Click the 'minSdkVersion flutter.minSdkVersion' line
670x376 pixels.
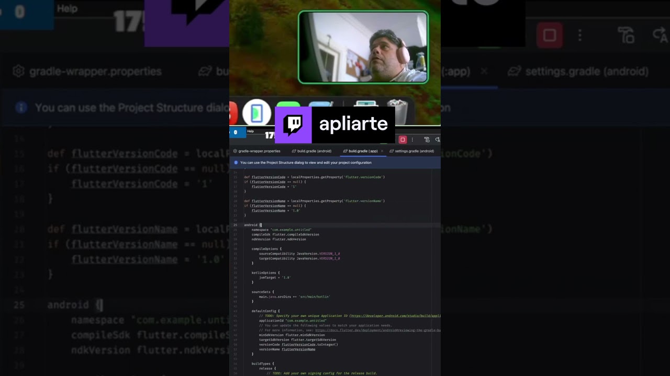pyautogui.click(x=292, y=335)
